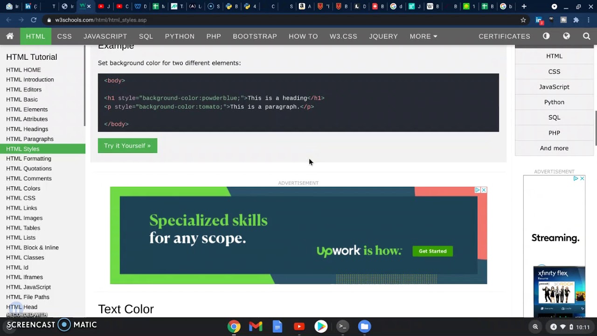The width and height of the screenshot is (597, 336).
Task: Open JQUERY in the top navigation
Action: [383, 36]
